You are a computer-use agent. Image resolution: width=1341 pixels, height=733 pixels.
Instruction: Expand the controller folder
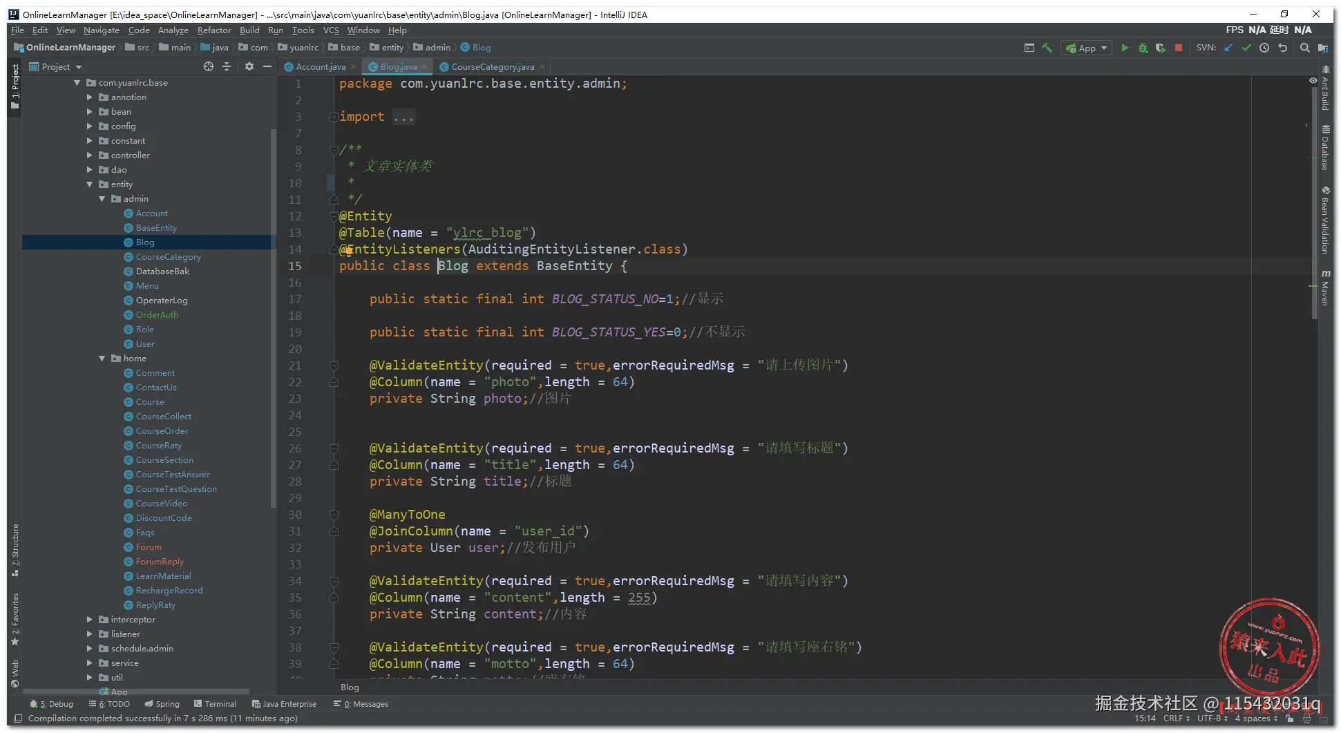(90, 155)
